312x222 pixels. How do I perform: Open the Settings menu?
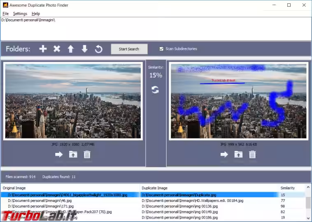pos(20,14)
